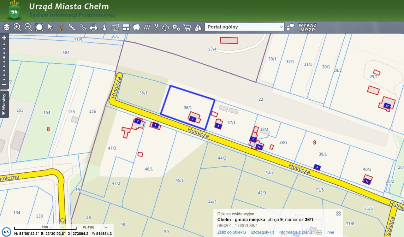
Task: Click the Zbliż do obiektu link
Action: click(x=231, y=232)
